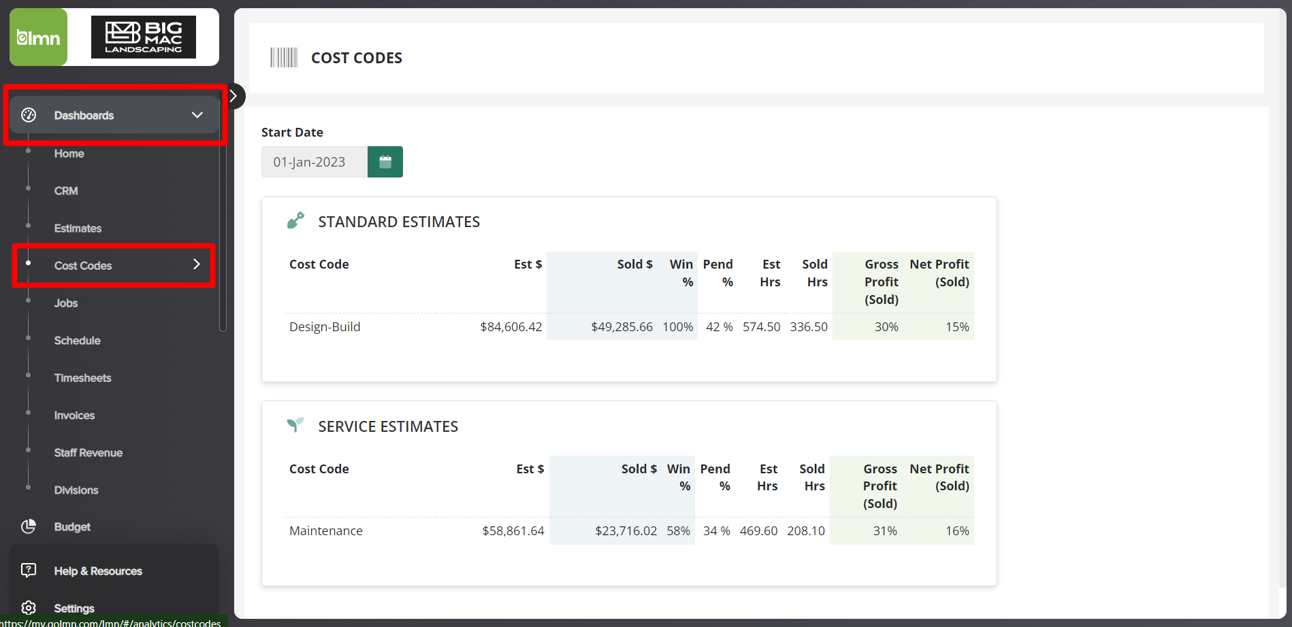Click the 574.50 estimated hours value
Viewport: 1292px width, 627px height.
[x=762, y=327]
